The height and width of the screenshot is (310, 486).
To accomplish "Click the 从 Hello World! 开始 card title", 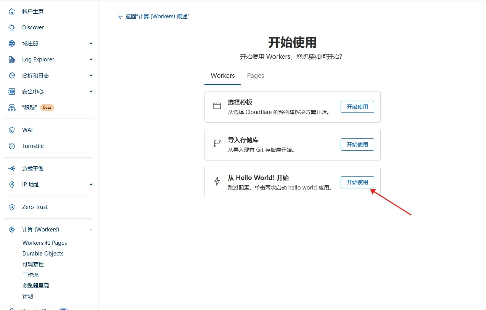I will click(x=258, y=178).
